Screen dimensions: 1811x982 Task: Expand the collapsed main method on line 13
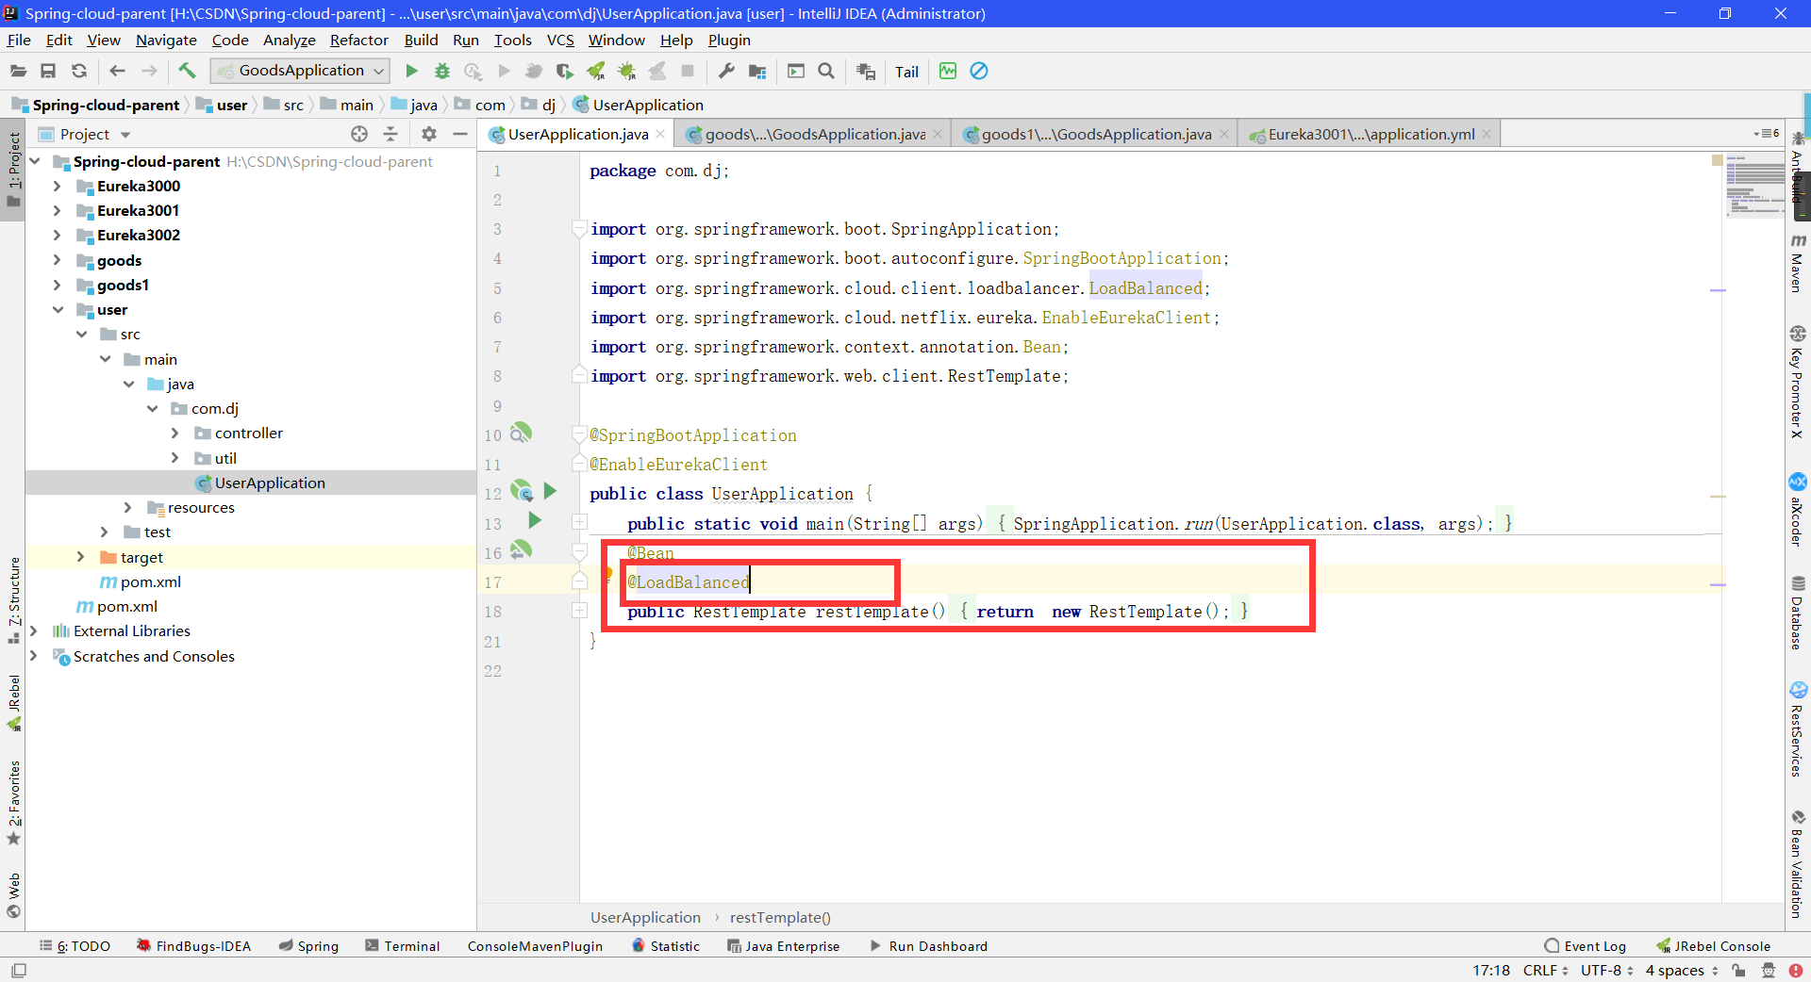(x=579, y=522)
